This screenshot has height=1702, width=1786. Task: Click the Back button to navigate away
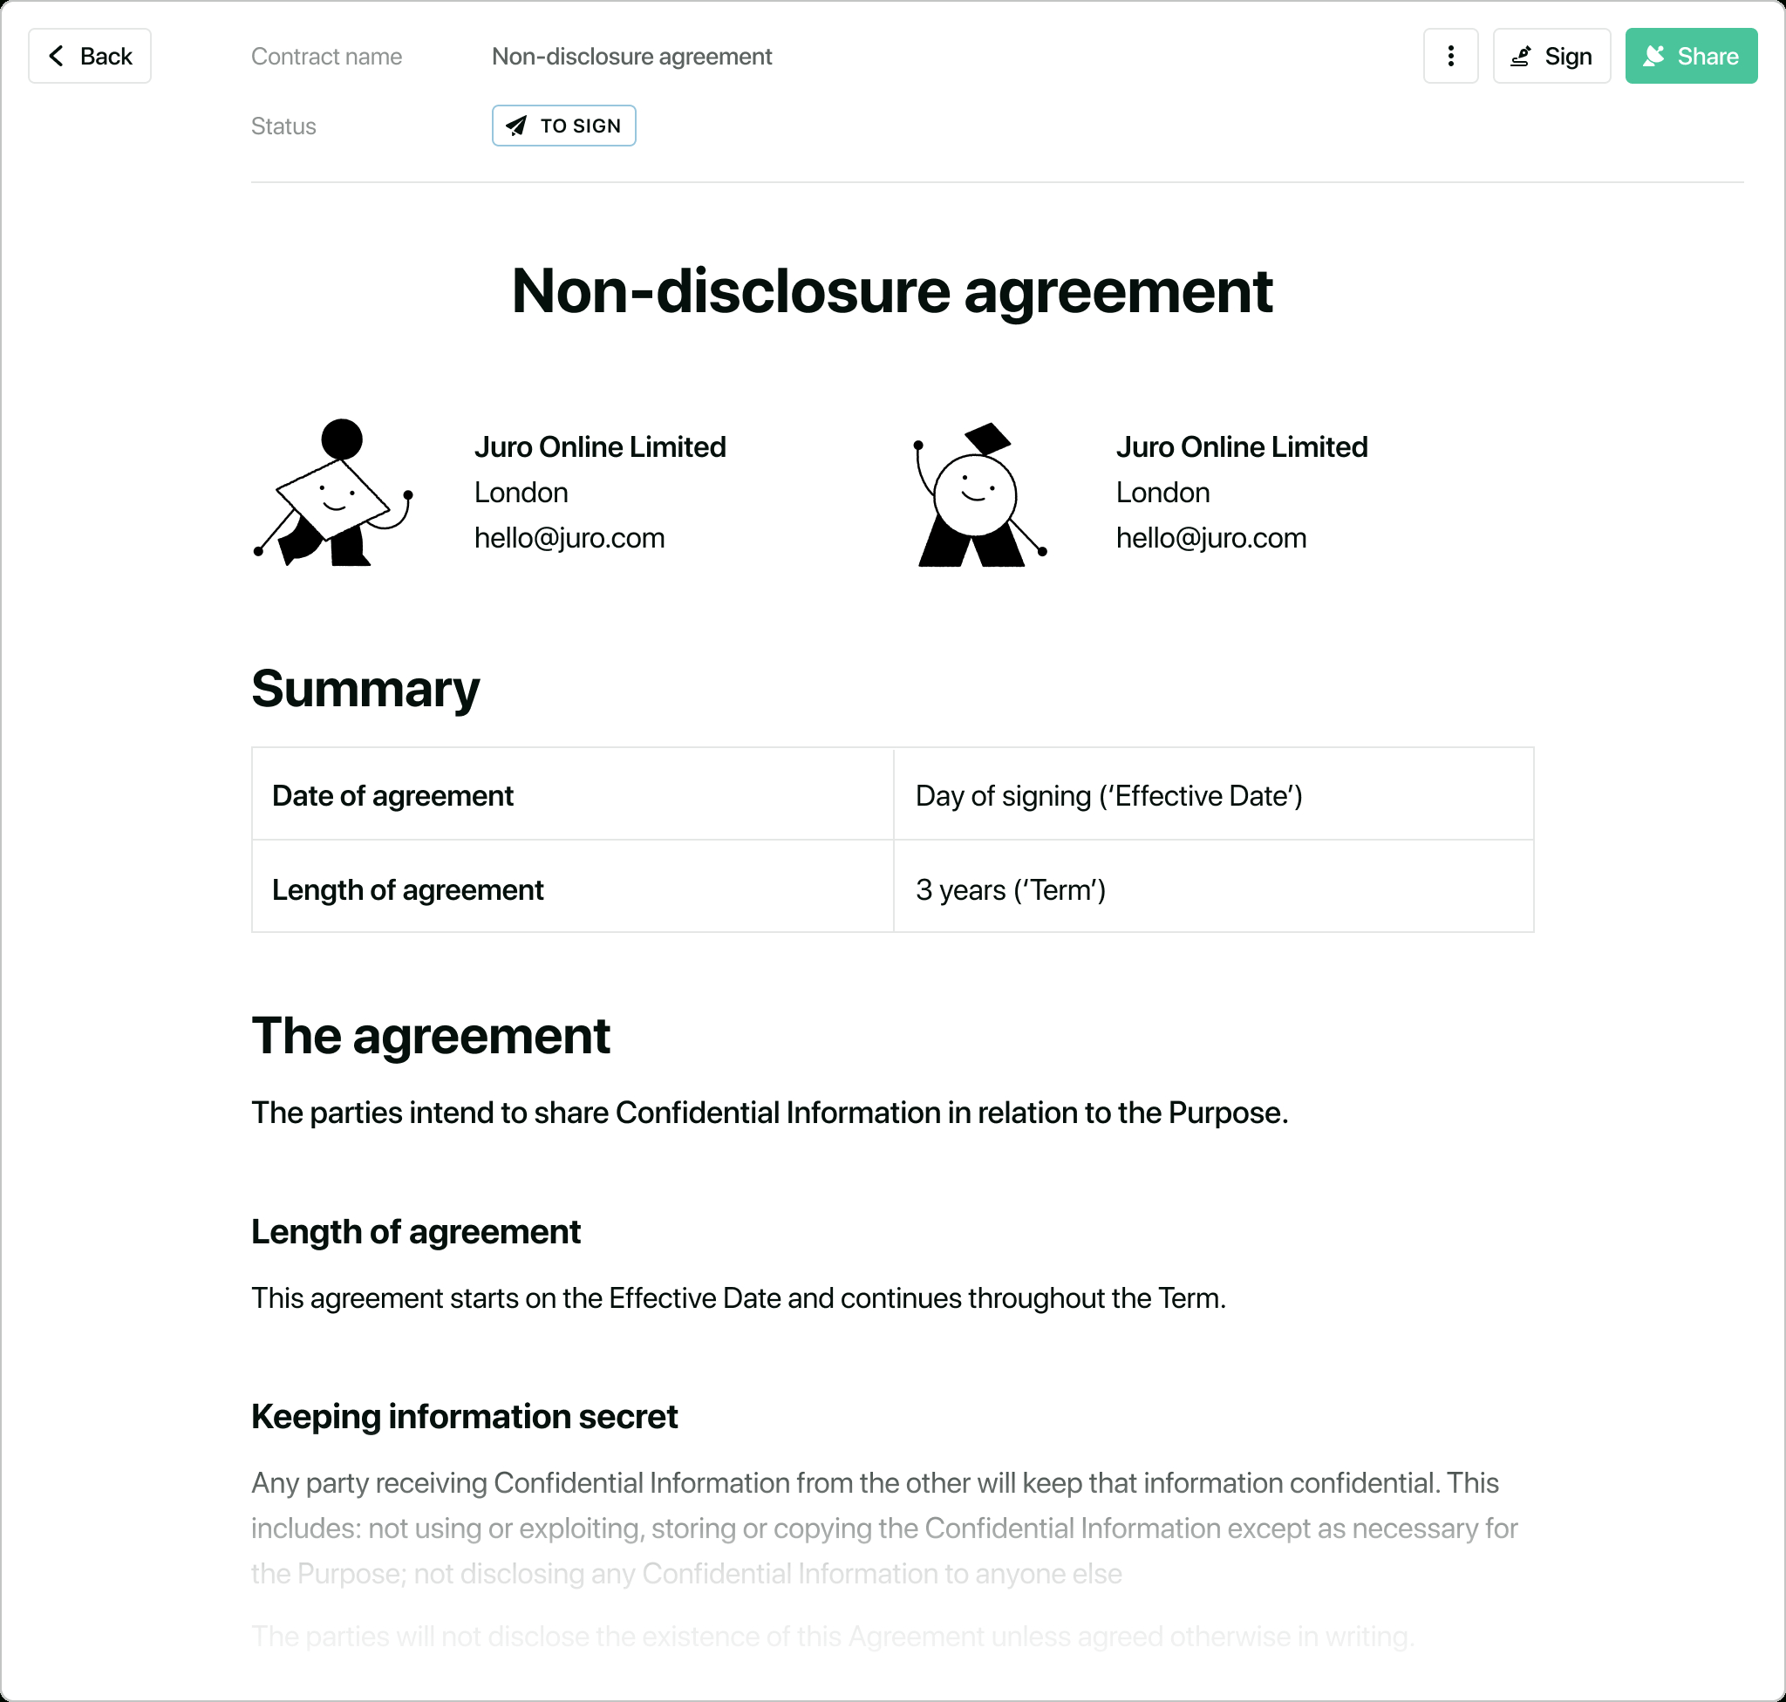[89, 56]
